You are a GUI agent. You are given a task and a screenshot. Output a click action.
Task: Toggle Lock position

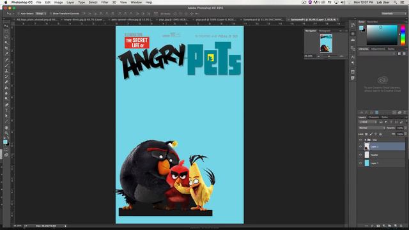point(376,134)
